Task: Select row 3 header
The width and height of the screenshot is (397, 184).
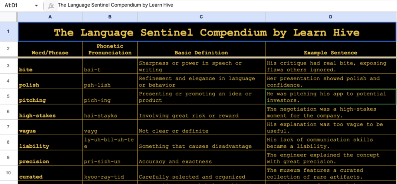Action: (x=9, y=66)
